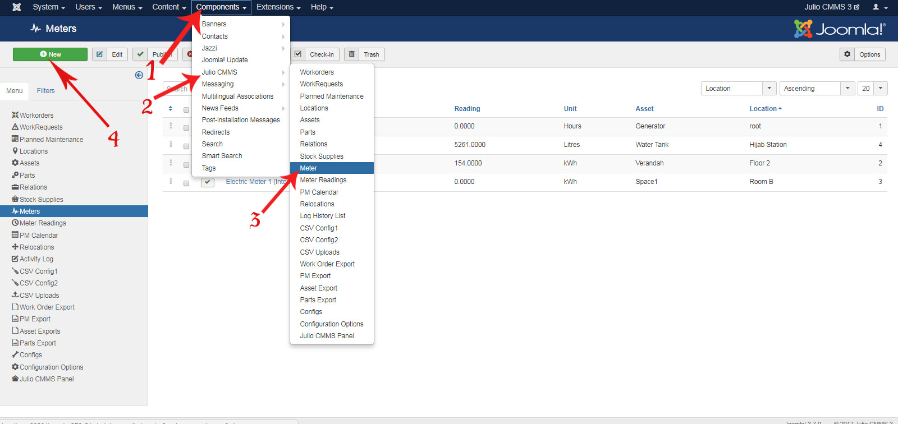Image resolution: width=898 pixels, height=424 pixels.
Task: Select the Generator row checkbox
Action: point(186,128)
